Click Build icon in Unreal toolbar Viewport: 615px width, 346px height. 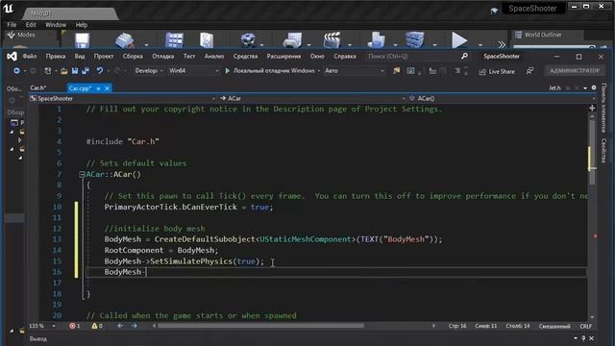point(377,40)
